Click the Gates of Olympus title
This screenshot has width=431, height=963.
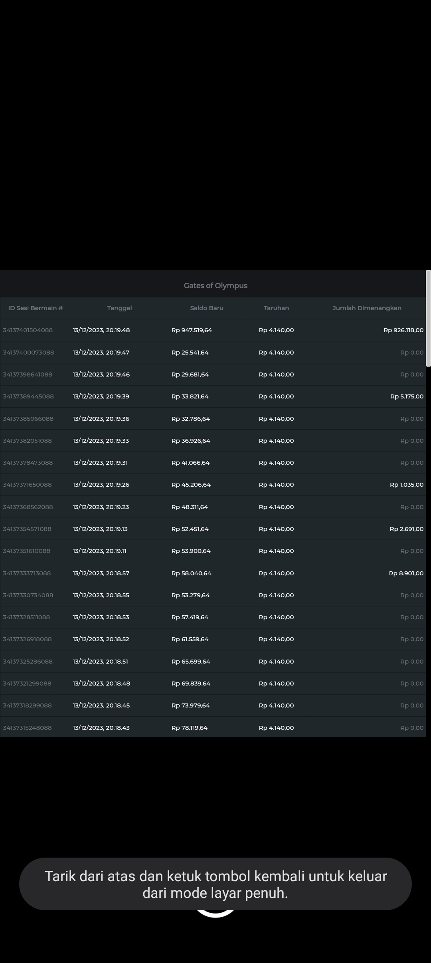click(x=215, y=285)
